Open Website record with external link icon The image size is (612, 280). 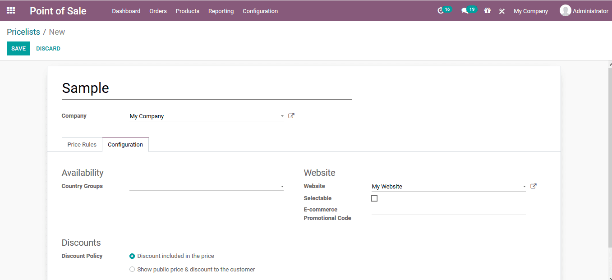tap(533, 186)
